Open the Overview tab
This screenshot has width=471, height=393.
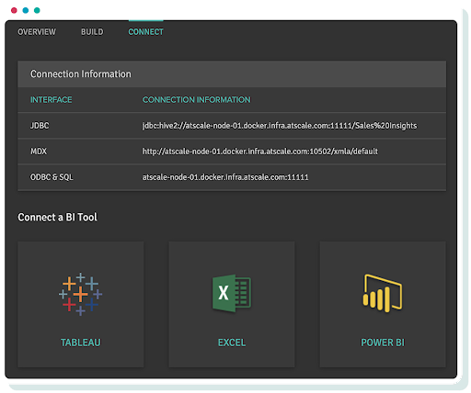pyautogui.click(x=37, y=32)
